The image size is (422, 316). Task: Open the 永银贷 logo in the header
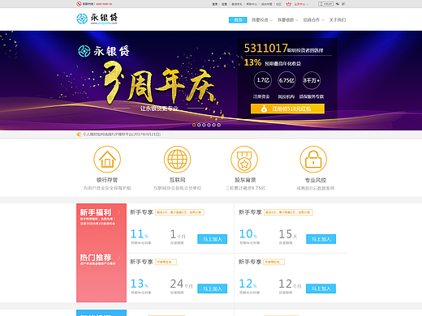[97, 19]
